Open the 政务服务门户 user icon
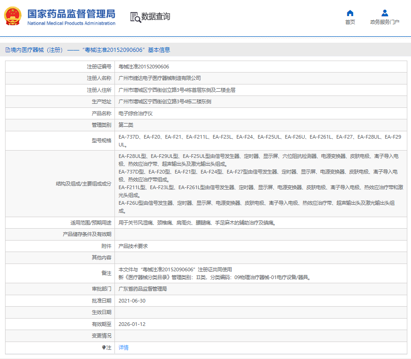The width and height of the screenshot is (411, 359). (384, 13)
